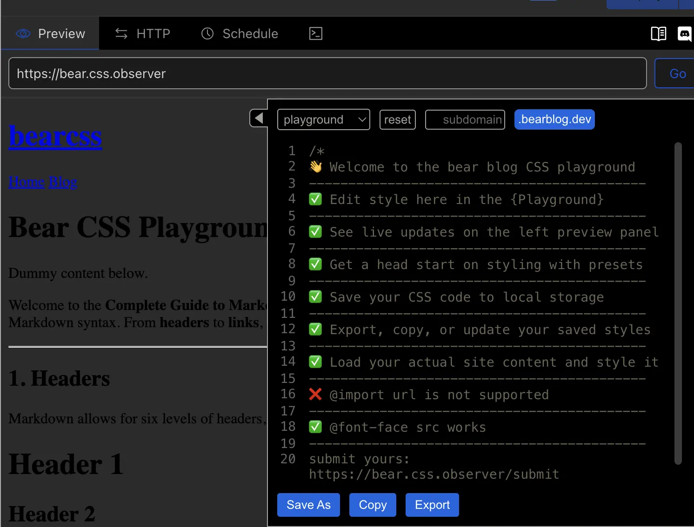This screenshot has width=694, height=527.
Task: Click line number 20 in the editor
Action: click(288, 459)
